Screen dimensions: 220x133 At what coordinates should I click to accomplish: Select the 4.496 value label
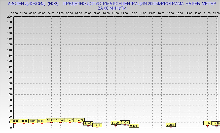(x=216, y=123)
